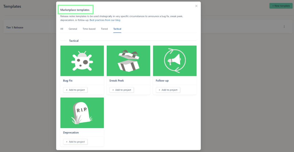Add Deprecation template to project

[x=75, y=142]
